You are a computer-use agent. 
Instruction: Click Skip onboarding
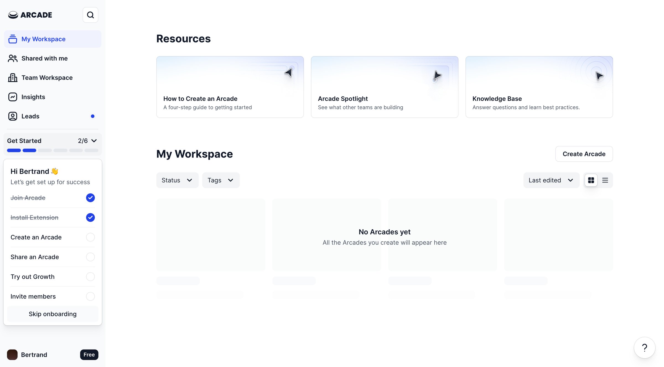pos(53,314)
